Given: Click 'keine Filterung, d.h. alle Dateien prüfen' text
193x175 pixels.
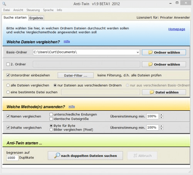Looking at the screenshot, I should pyautogui.click(x=129, y=75).
